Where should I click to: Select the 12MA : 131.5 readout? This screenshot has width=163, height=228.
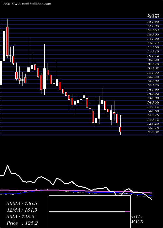click(x=22, y=210)
